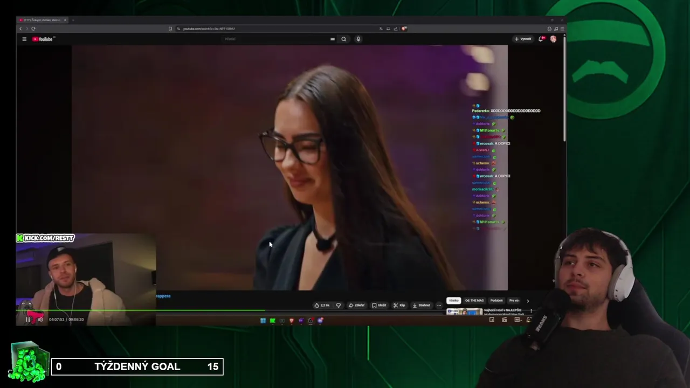Click the TÝŽDENNÝ GOAL overlay bar
This screenshot has width=690, height=388.
tap(137, 367)
